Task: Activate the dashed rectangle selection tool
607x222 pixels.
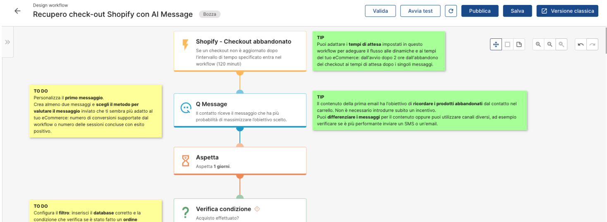Action: (507, 44)
